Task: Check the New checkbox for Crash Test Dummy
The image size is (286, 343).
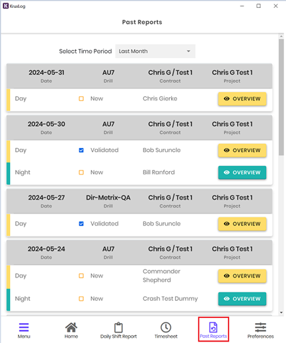Action: 81,299
